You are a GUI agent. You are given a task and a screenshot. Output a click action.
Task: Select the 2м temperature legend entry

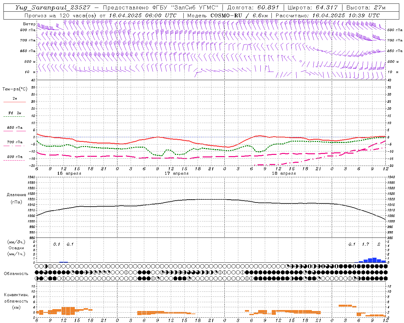(15, 99)
